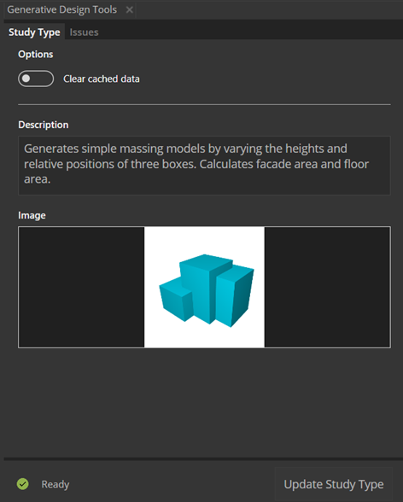
Task: Click the Clear cached data label
Action: 102,79
